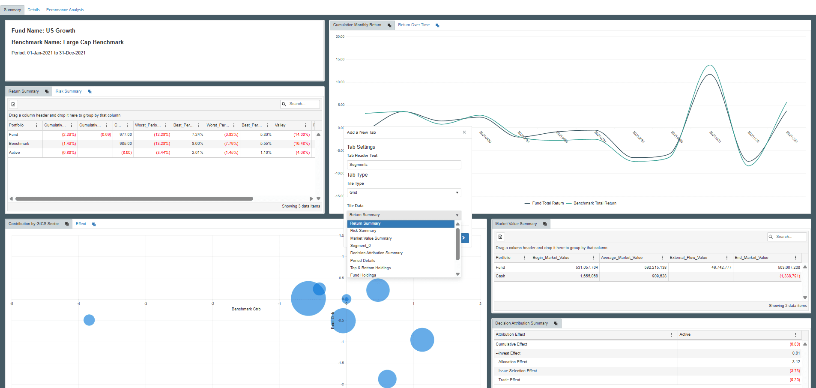
Task: Pick Period Details from Tile Data list
Action: coord(401,261)
